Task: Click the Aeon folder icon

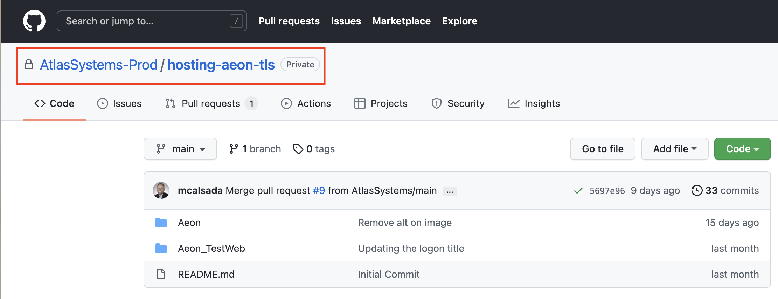Action: point(161,223)
